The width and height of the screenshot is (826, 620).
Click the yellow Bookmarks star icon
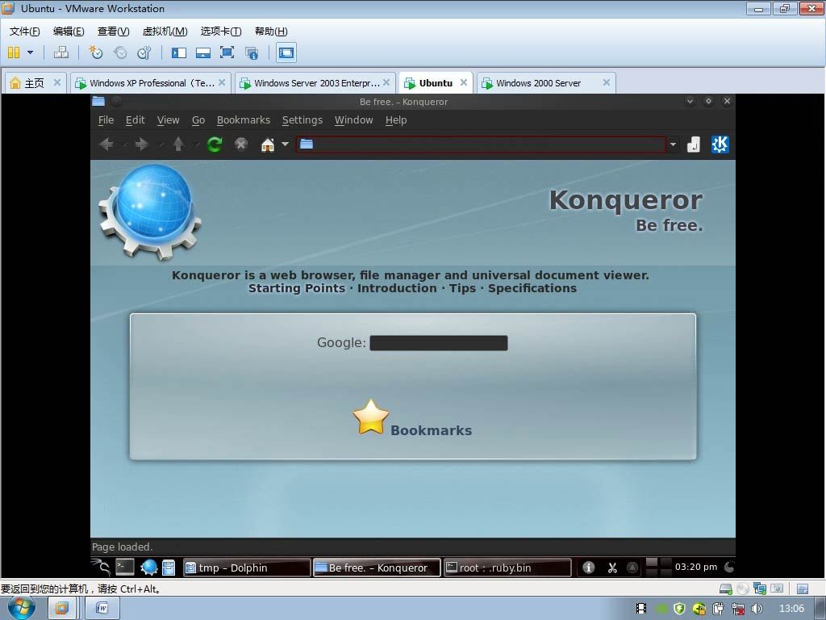point(371,417)
